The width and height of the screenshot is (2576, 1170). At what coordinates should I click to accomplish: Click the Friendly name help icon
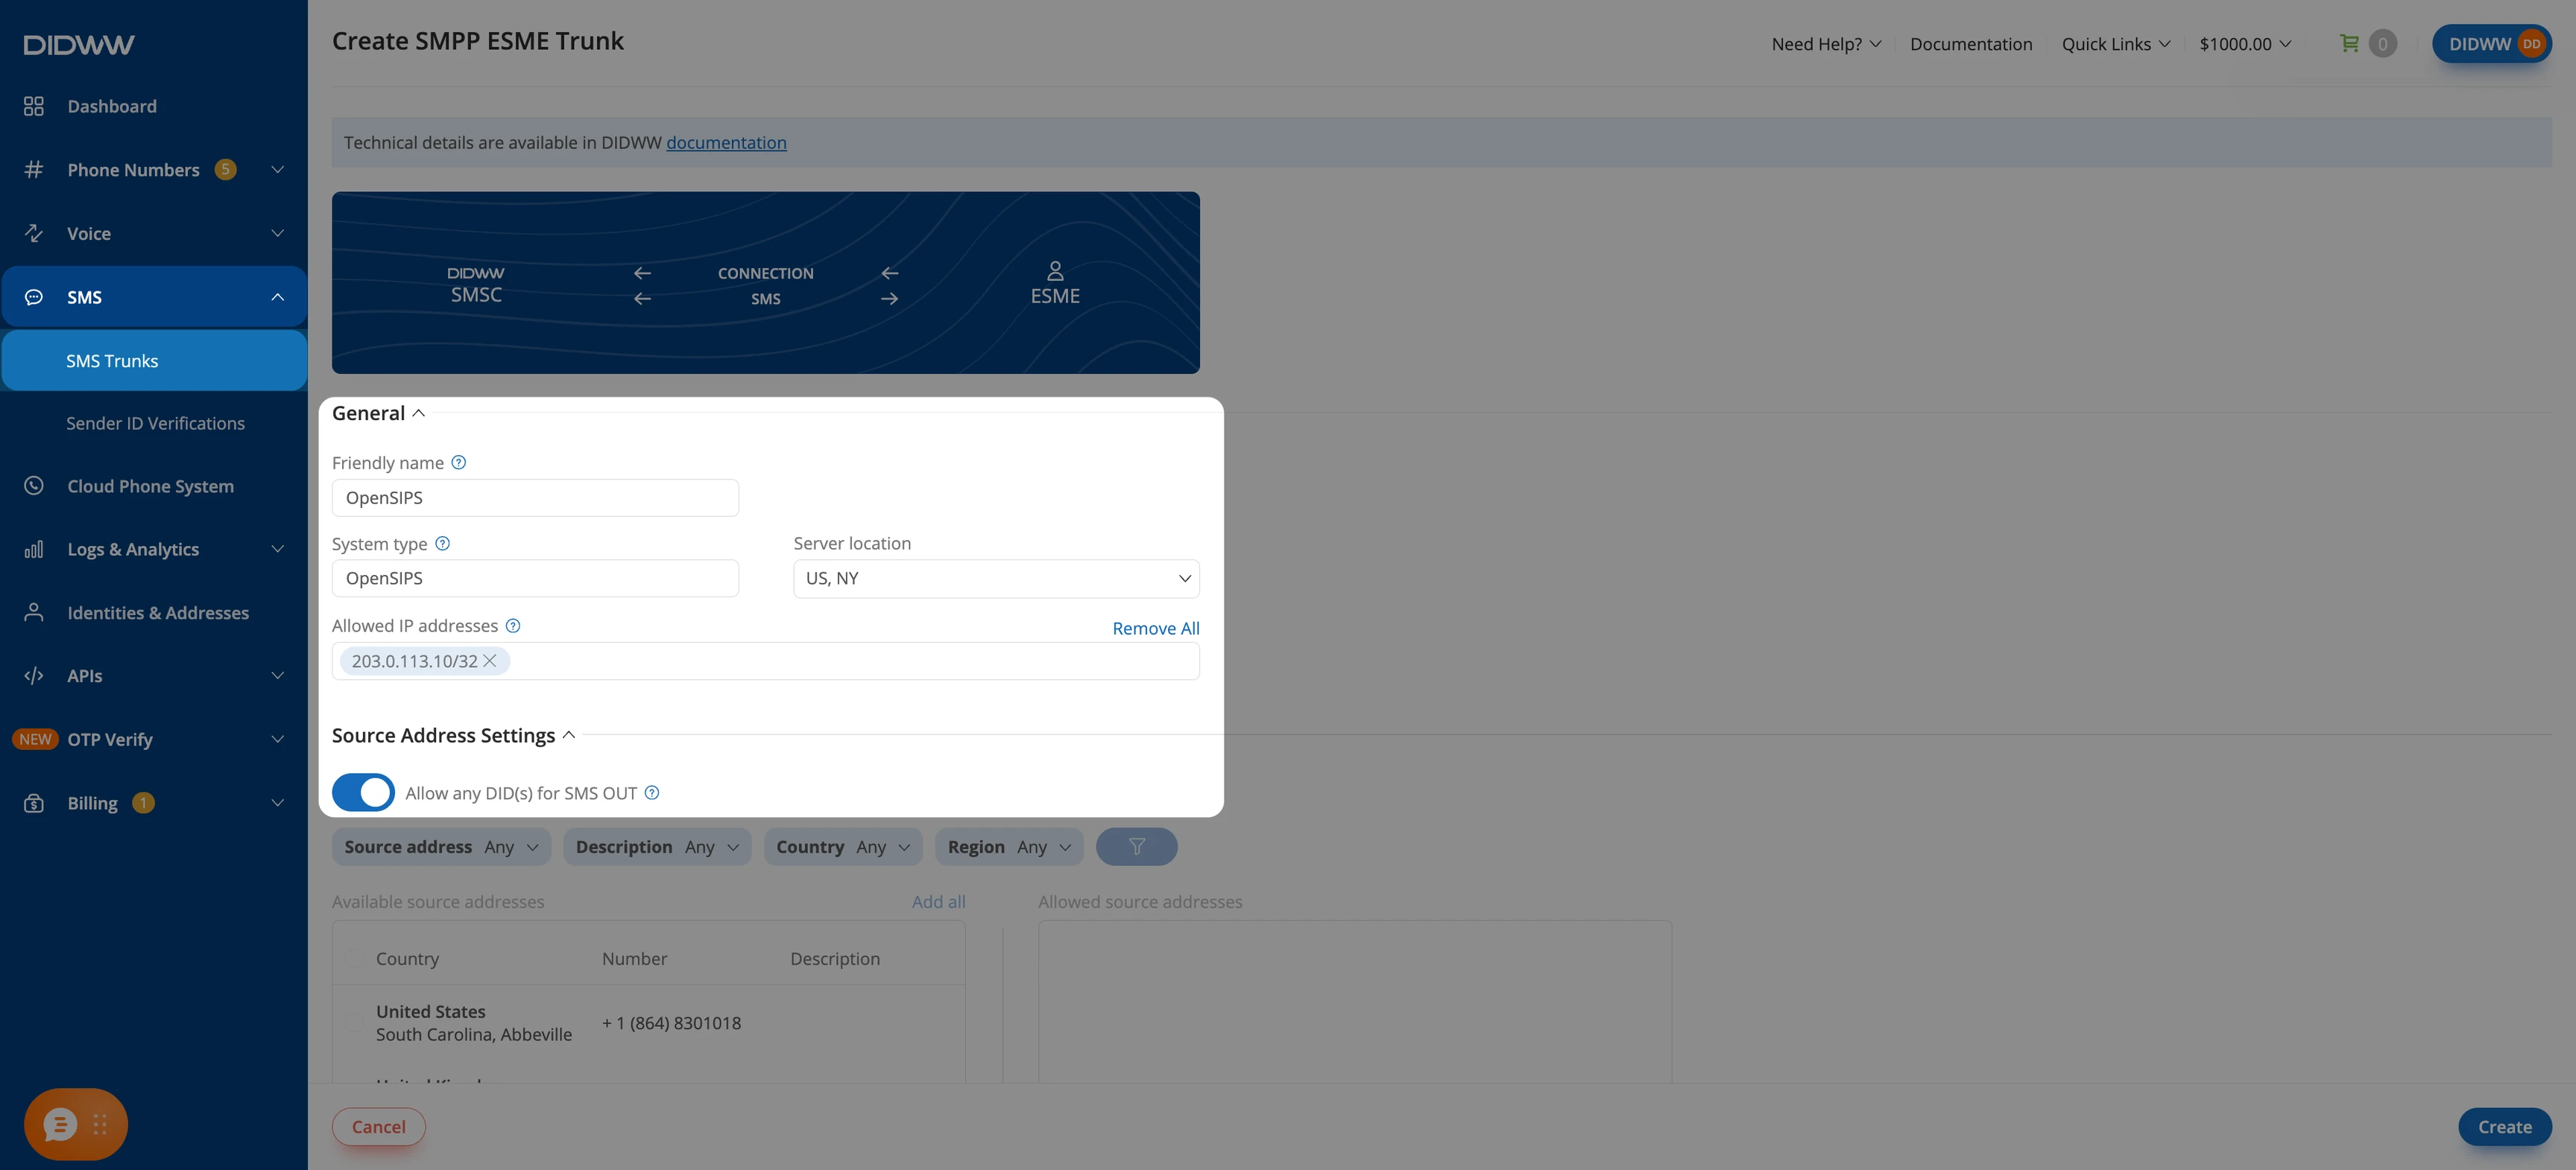459,462
